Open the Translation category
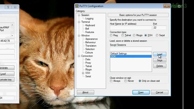The width and height of the screenshot is (194, 109). click(x=91, y=46)
